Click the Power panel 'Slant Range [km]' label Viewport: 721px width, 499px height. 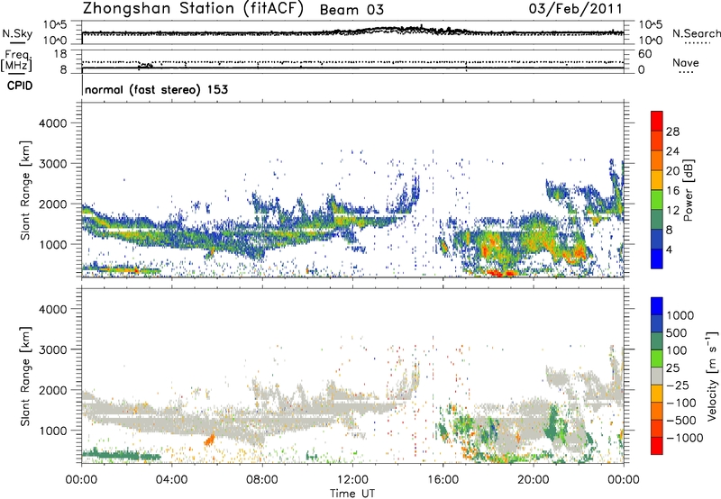(x=25, y=190)
